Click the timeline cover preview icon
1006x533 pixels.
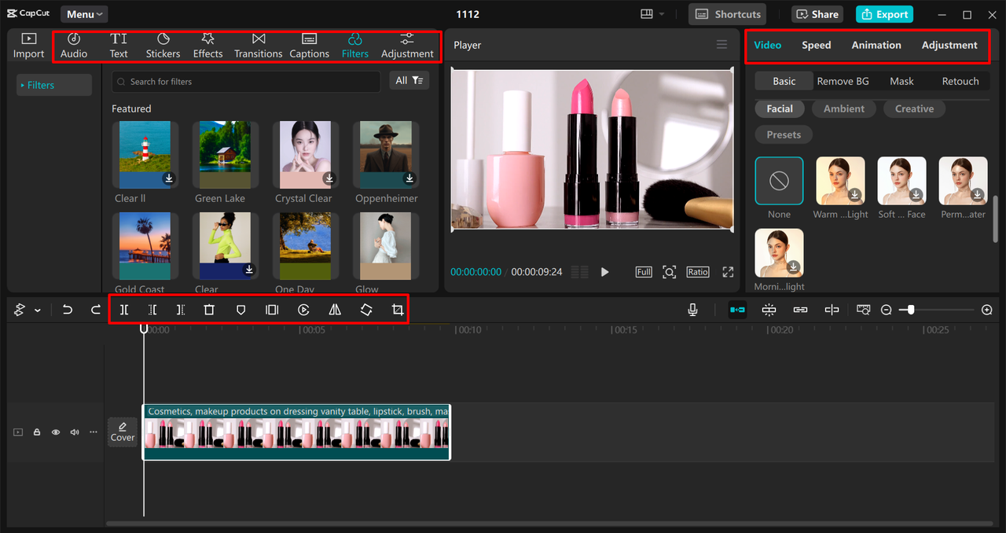tap(863, 310)
